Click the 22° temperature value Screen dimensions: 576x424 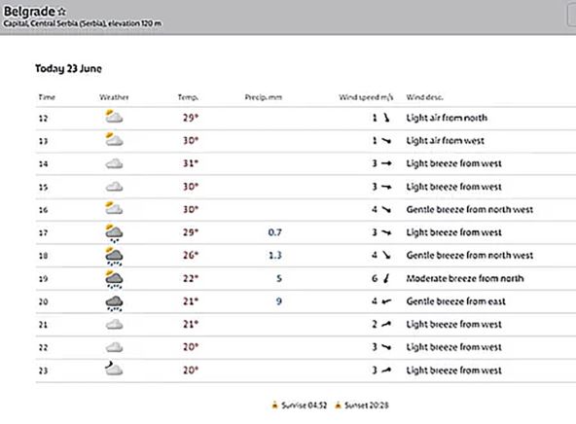click(191, 278)
